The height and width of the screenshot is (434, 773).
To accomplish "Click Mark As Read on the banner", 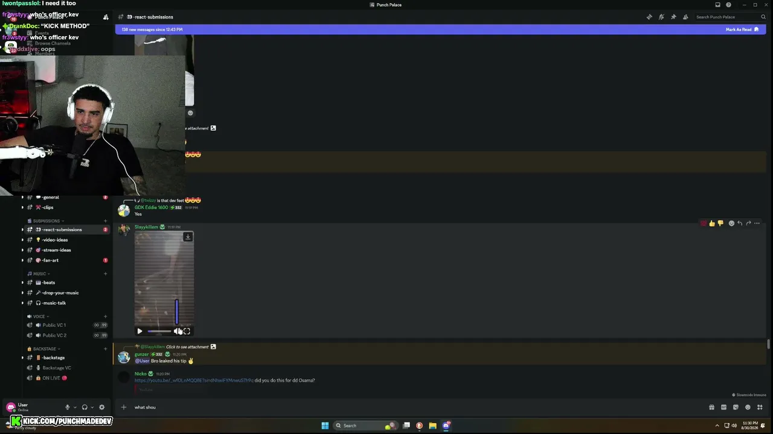I will pos(742,30).
